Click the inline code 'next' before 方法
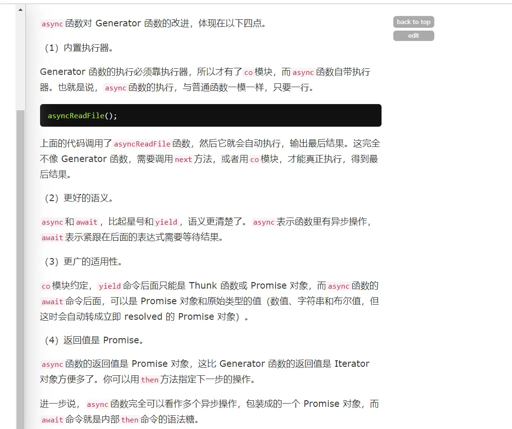This screenshot has height=429, width=512. (183, 159)
